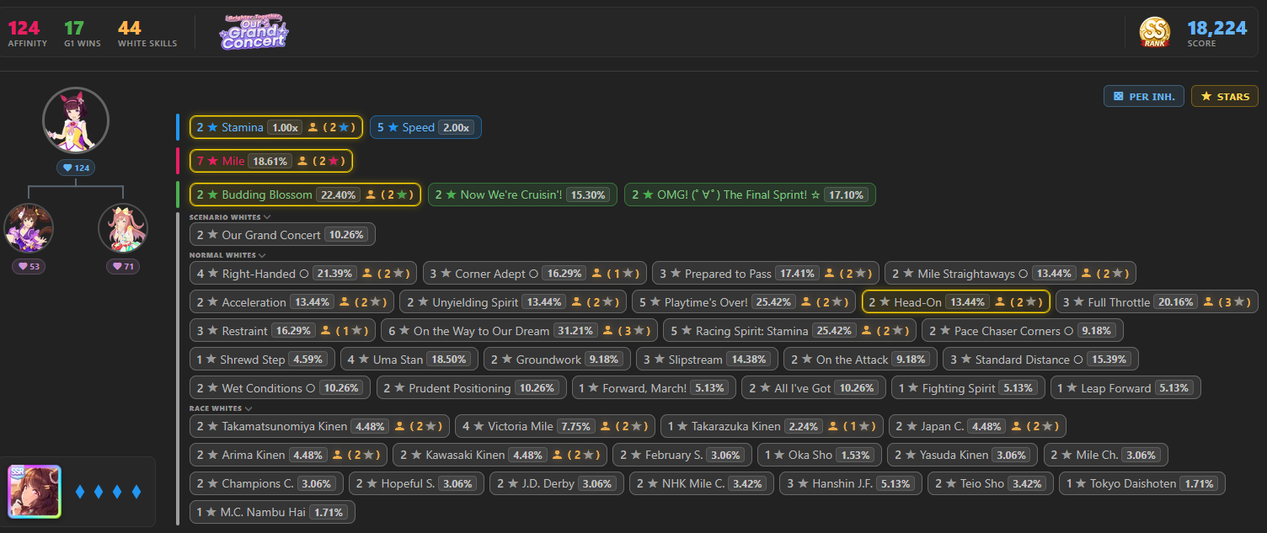This screenshot has width=1267, height=533.
Task: Click the Forward, March! chip
Action: point(653,388)
